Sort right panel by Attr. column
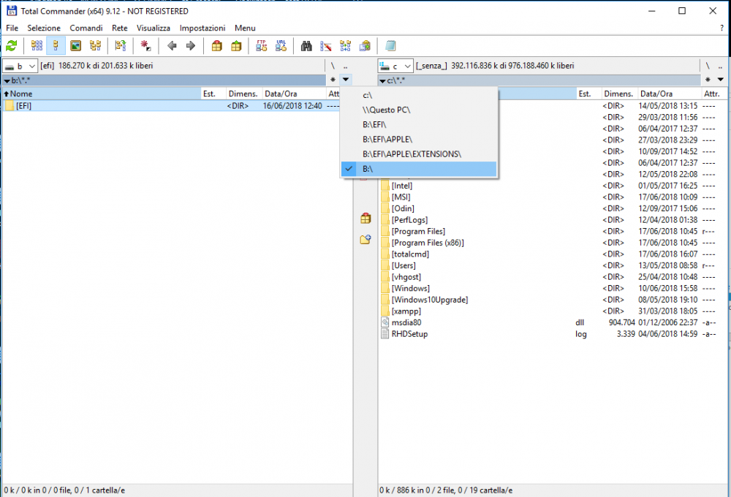 point(713,94)
